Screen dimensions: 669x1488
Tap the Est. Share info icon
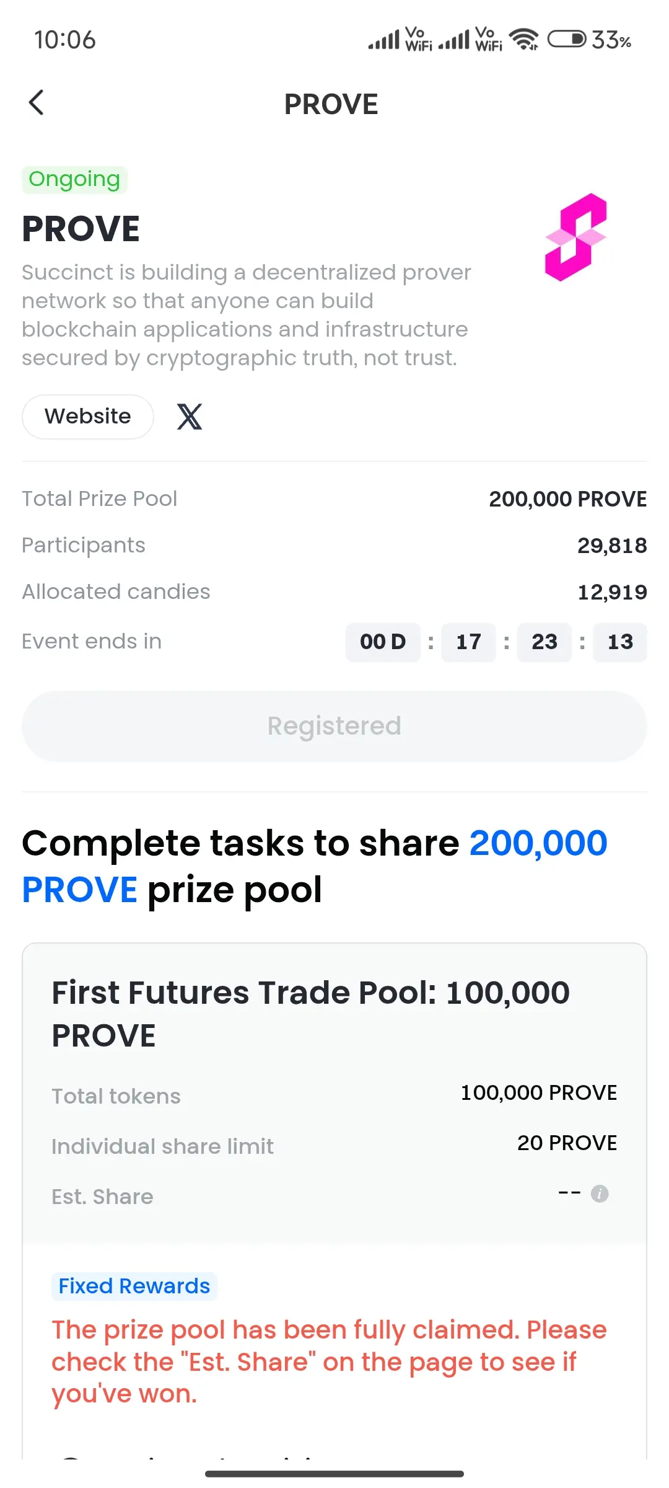(600, 1193)
